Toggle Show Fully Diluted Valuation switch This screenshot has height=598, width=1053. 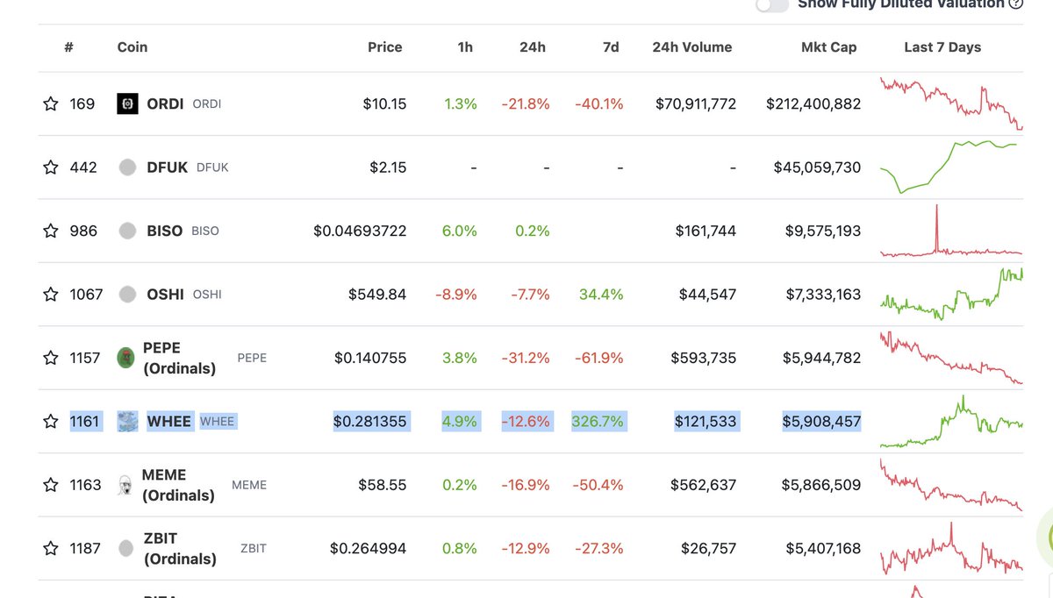(x=772, y=4)
